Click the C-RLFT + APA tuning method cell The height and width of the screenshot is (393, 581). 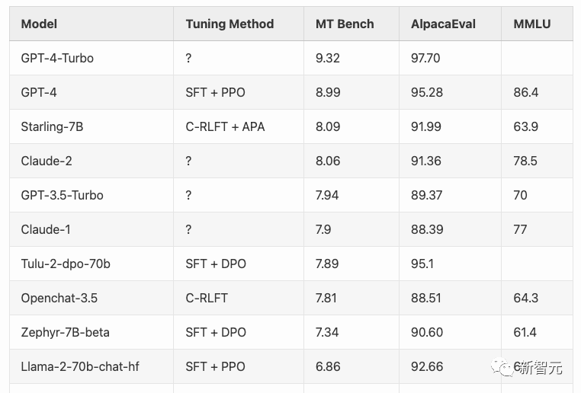point(225,126)
